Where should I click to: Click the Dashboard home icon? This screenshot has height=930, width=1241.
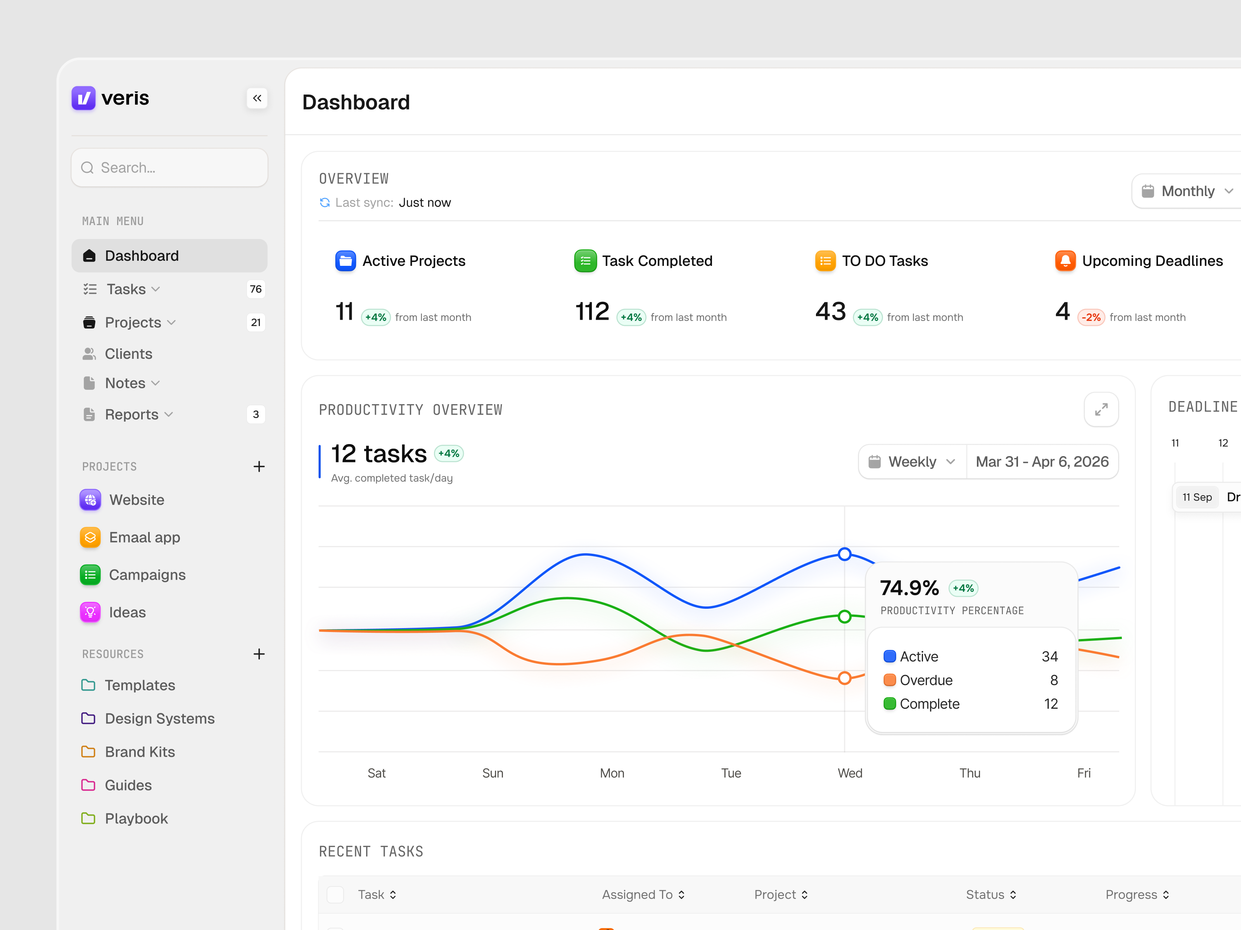click(89, 256)
